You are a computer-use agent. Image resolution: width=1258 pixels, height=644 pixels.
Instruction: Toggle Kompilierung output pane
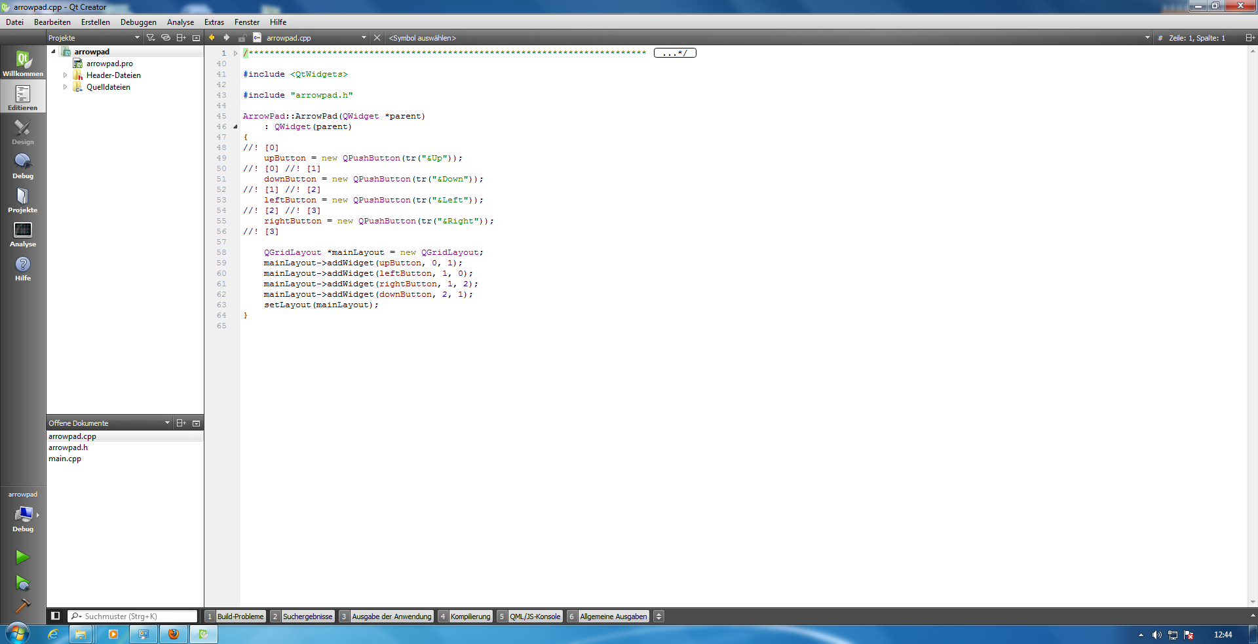[x=465, y=616]
